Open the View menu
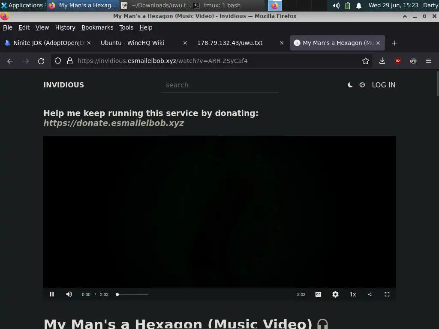439x329 pixels. pos(42,27)
